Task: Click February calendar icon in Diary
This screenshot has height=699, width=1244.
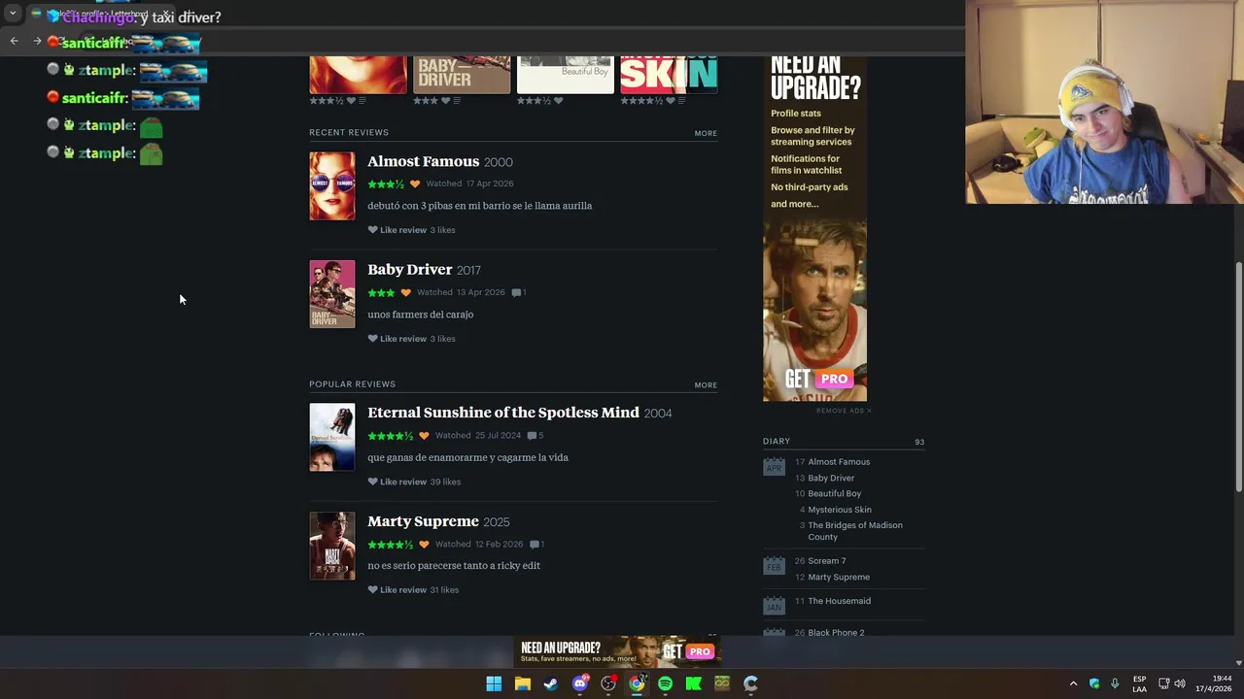Action: 774,566
